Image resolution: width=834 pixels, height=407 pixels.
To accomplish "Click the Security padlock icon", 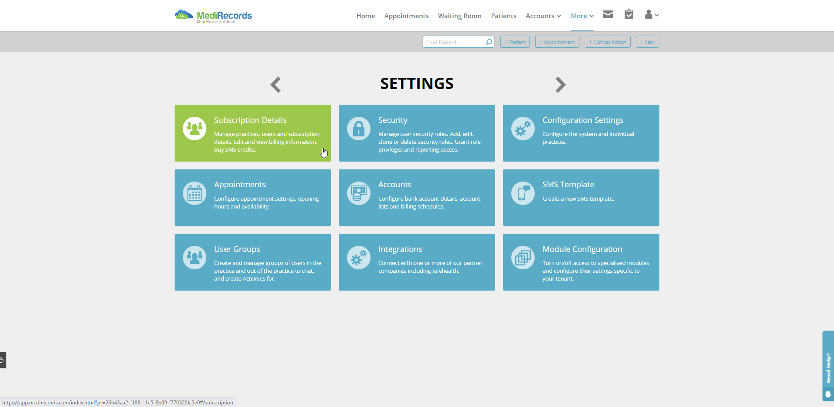I will coord(359,129).
